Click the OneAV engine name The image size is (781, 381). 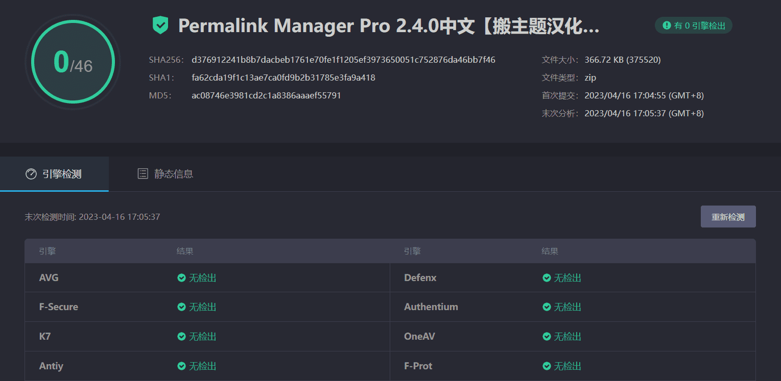click(x=420, y=337)
